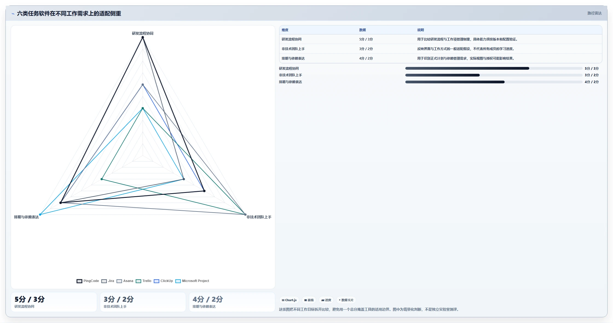
Task: Toggle the Jira legend entry
Action: click(108, 281)
